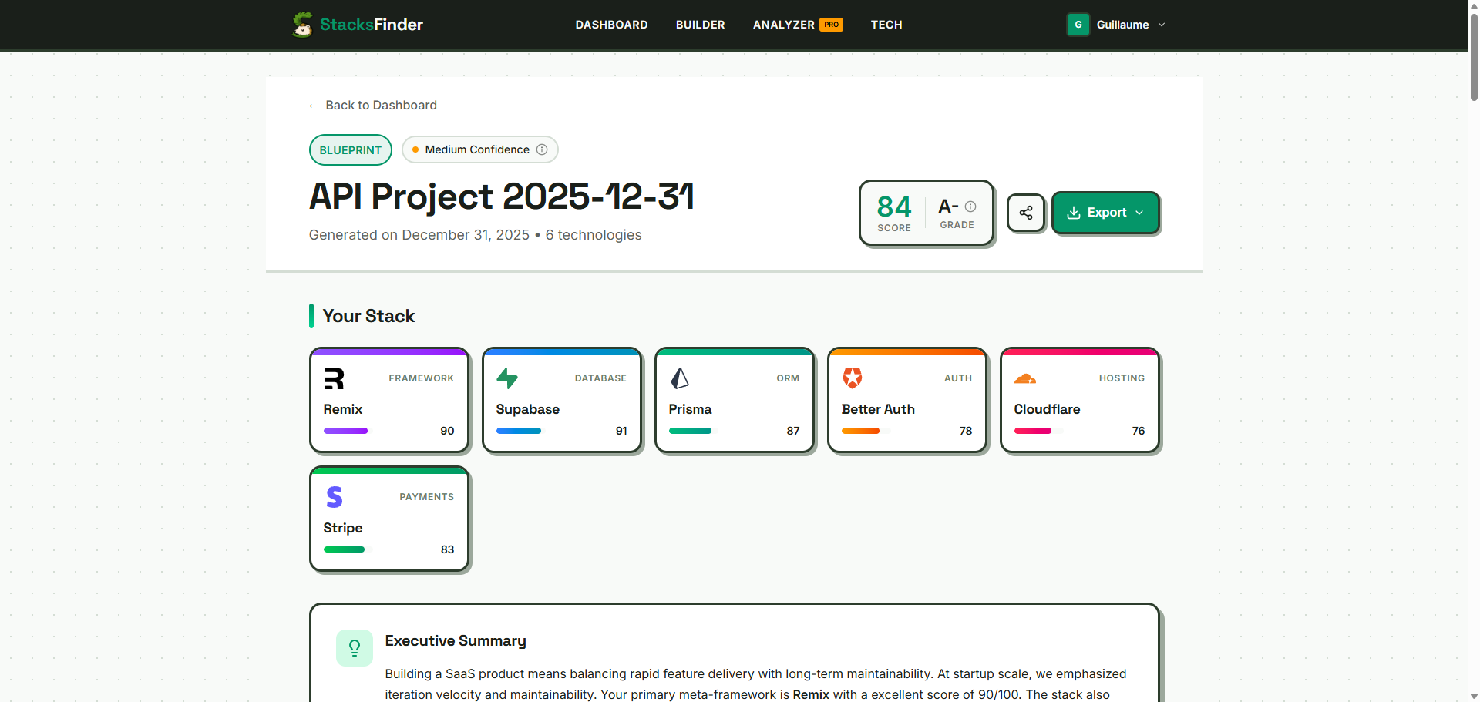Click the Supabase lightning bolt icon

pyautogui.click(x=506, y=378)
